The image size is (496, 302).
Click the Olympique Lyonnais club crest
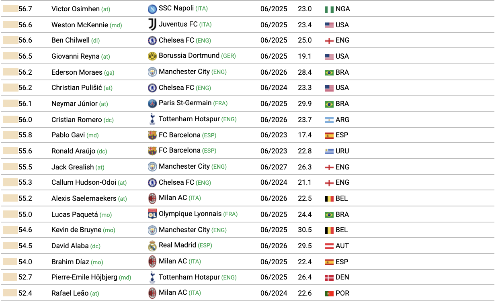pos(152,214)
